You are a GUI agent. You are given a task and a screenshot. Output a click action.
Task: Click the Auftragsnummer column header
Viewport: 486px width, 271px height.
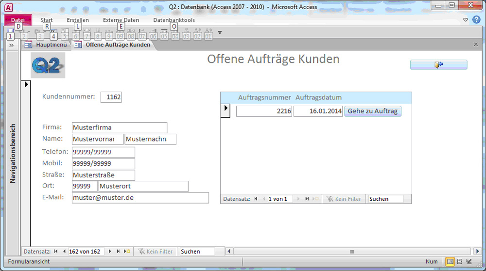(x=264, y=97)
